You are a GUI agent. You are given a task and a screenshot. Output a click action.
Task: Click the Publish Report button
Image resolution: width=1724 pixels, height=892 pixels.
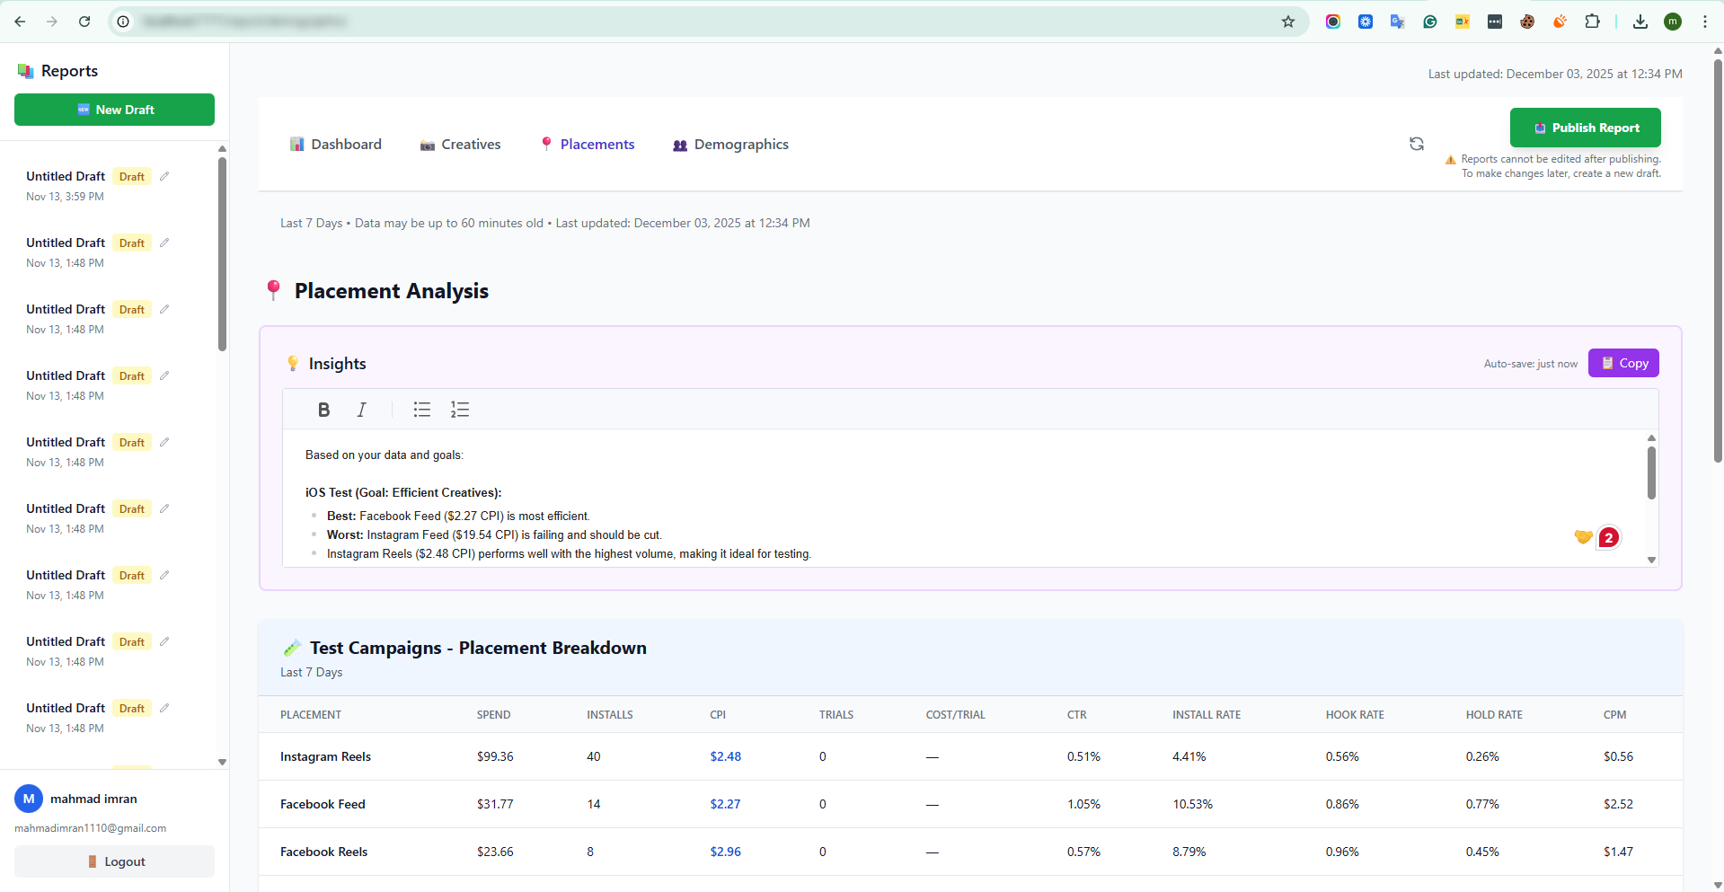tap(1585, 128)
